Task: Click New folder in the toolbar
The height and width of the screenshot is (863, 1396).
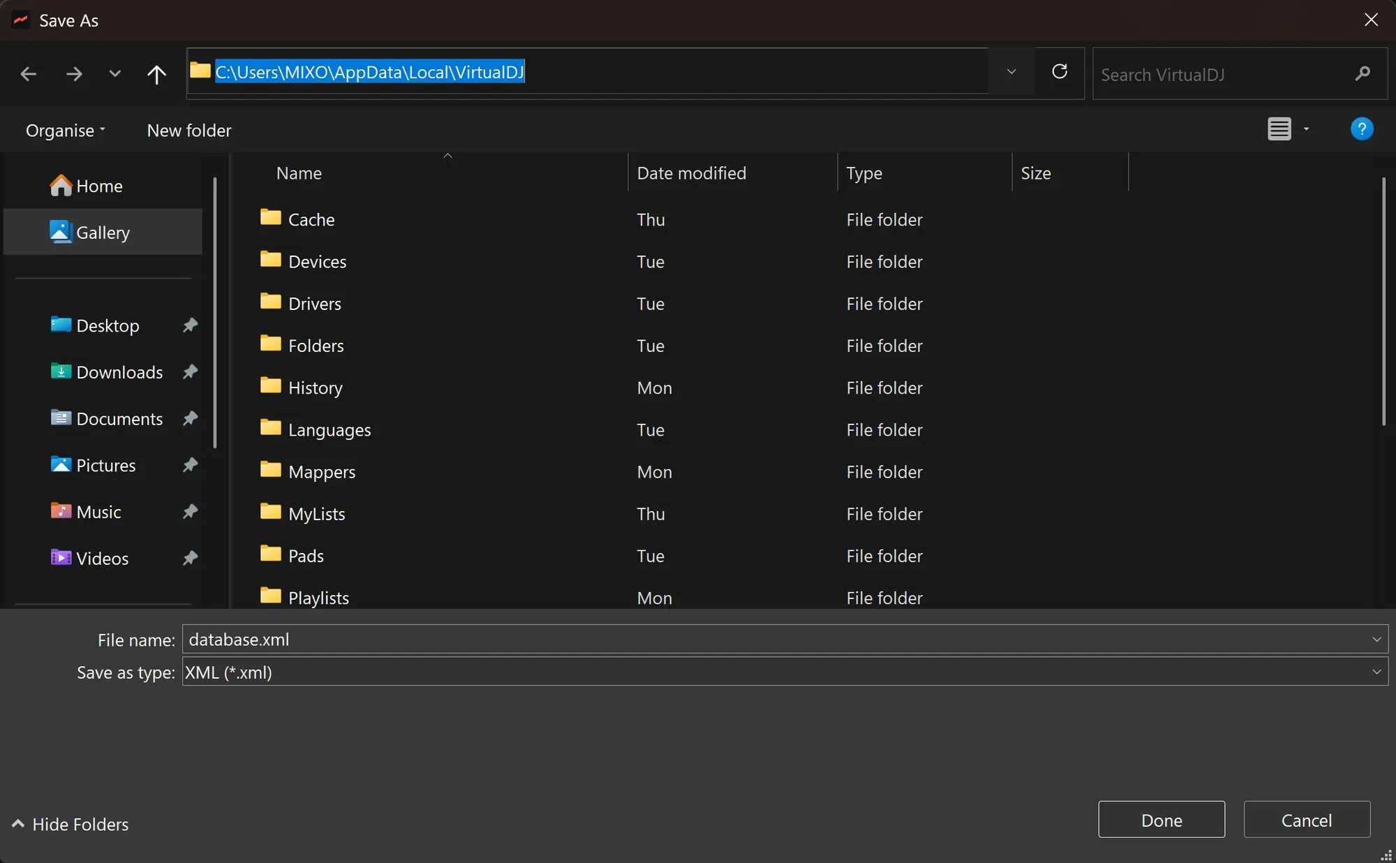Action: click(x=189, y=131)
